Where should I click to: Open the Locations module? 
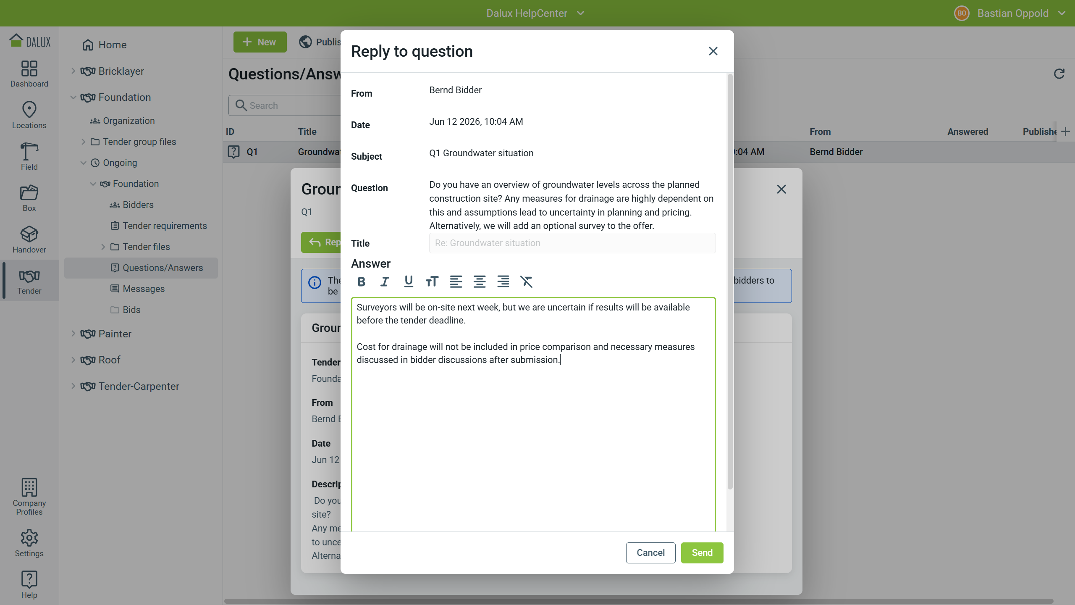(29, 115)
